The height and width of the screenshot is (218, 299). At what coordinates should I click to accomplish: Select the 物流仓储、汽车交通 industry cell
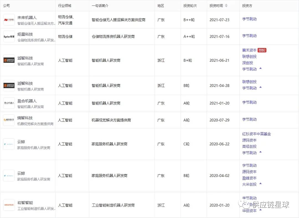point(66,20)
